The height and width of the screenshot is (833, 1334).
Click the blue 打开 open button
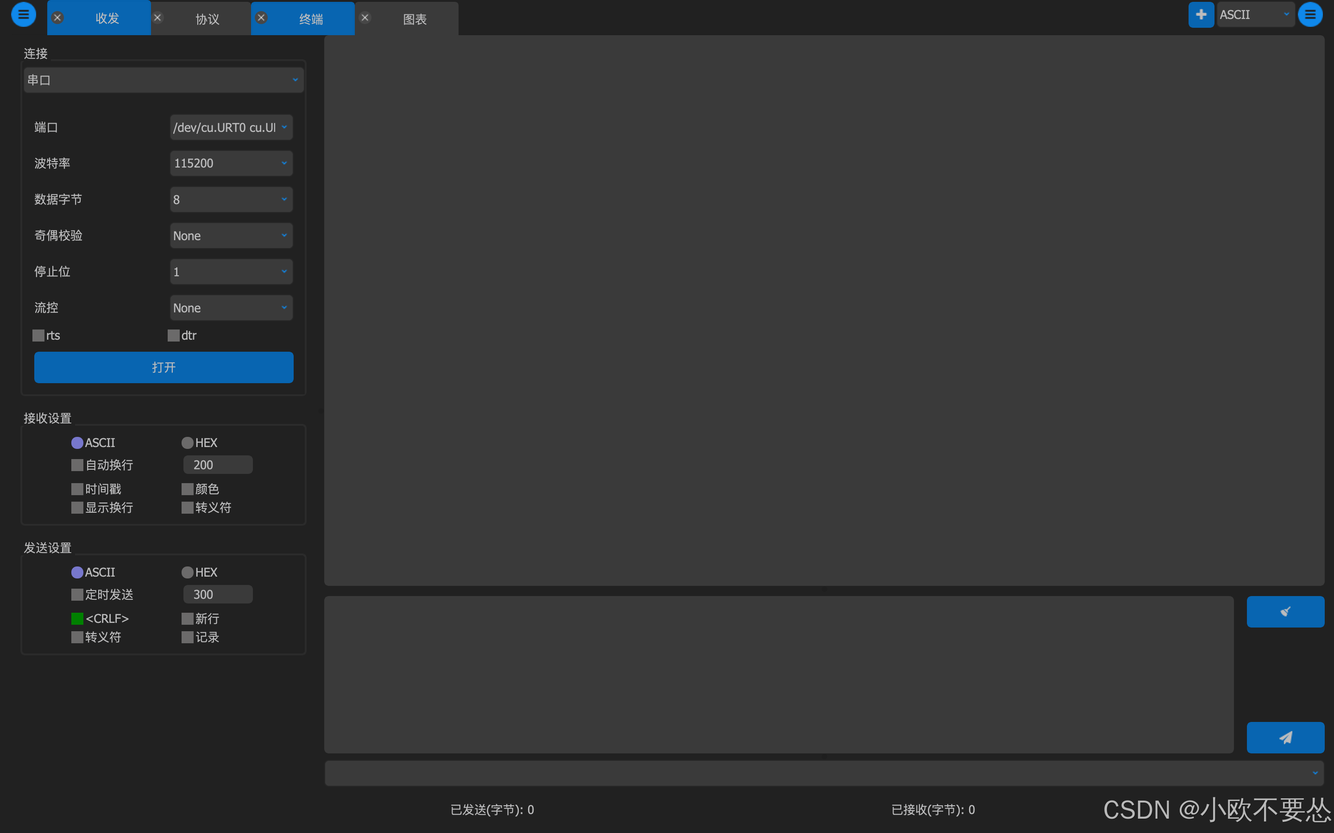pos(164,367)
